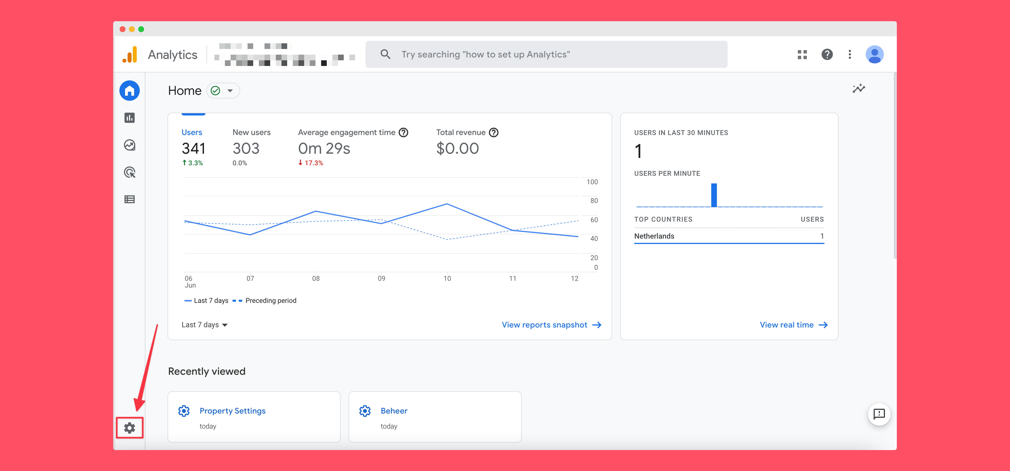Click the Last 7 days legend entry

pos(206,301)
